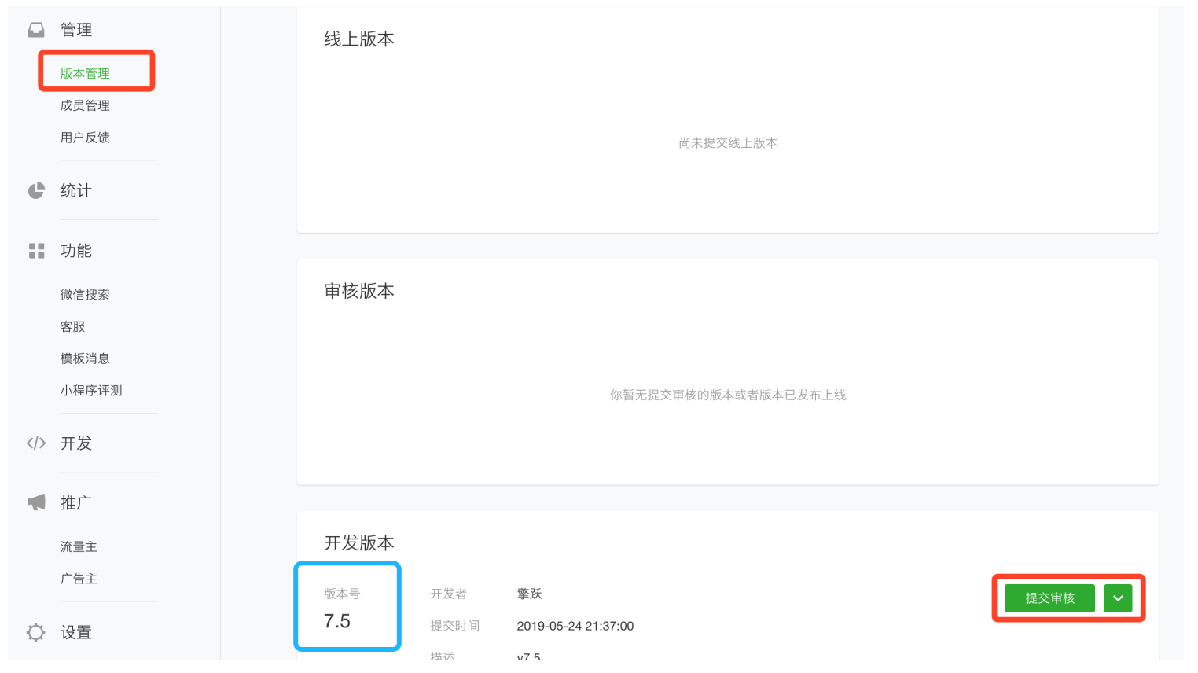The height and width of the screenshot is (673, 1198).
Task: Open 版本管理 in the sidebar
Action: point(85,73)
